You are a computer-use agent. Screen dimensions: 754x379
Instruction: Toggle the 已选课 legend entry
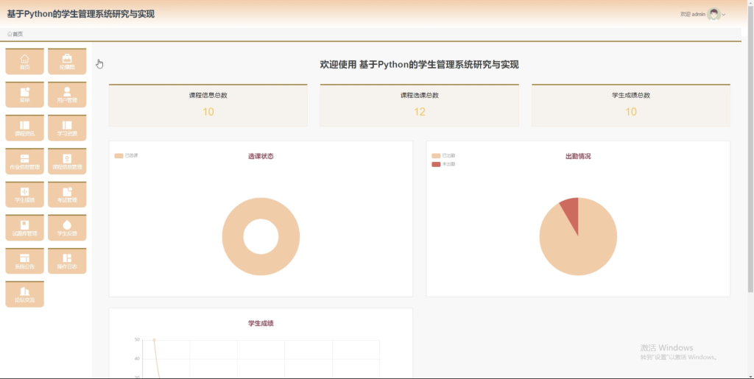pyautogui.click(x=126, y=155)
